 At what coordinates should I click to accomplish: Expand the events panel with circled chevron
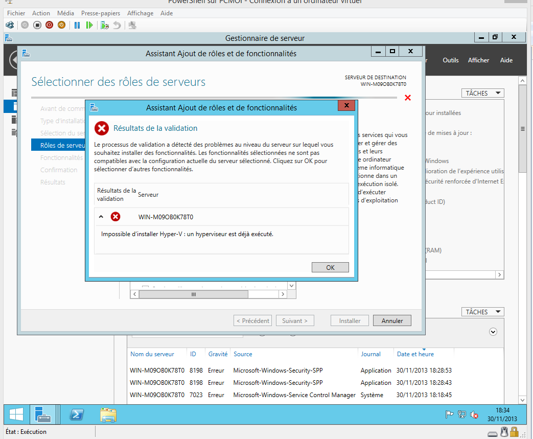coord(493,332)
